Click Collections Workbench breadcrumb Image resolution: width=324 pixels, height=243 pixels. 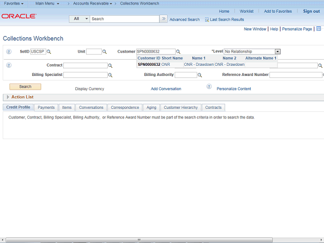(x=140, y=4)
